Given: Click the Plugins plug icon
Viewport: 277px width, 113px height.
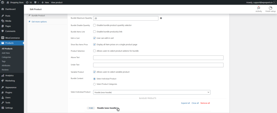Looking at the screenshot, I should coord(3,93).
